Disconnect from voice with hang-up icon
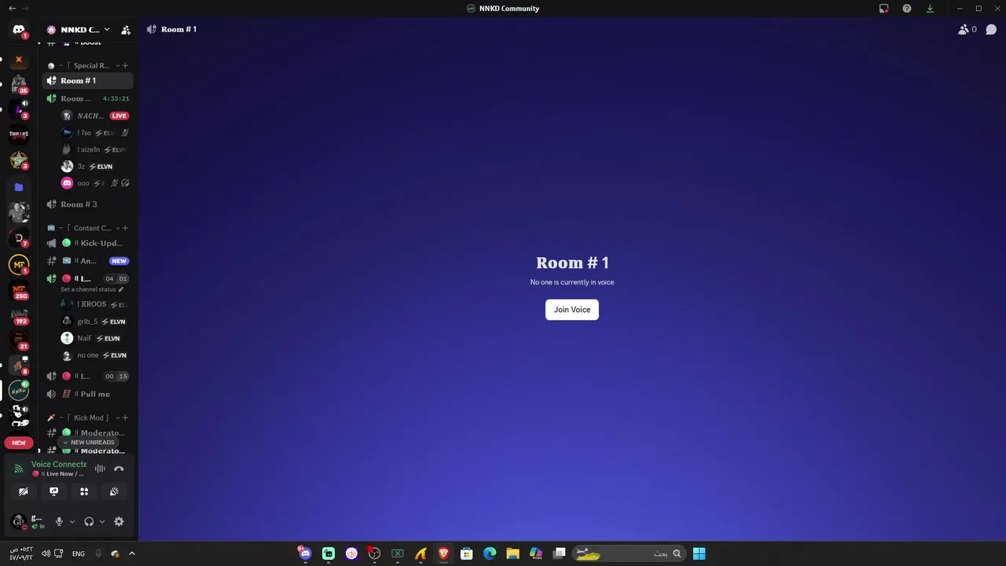This screenshot has height=566, width=1006. coord(119,469)
